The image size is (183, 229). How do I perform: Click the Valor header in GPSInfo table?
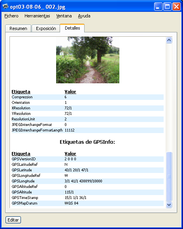tap(70, 154)
